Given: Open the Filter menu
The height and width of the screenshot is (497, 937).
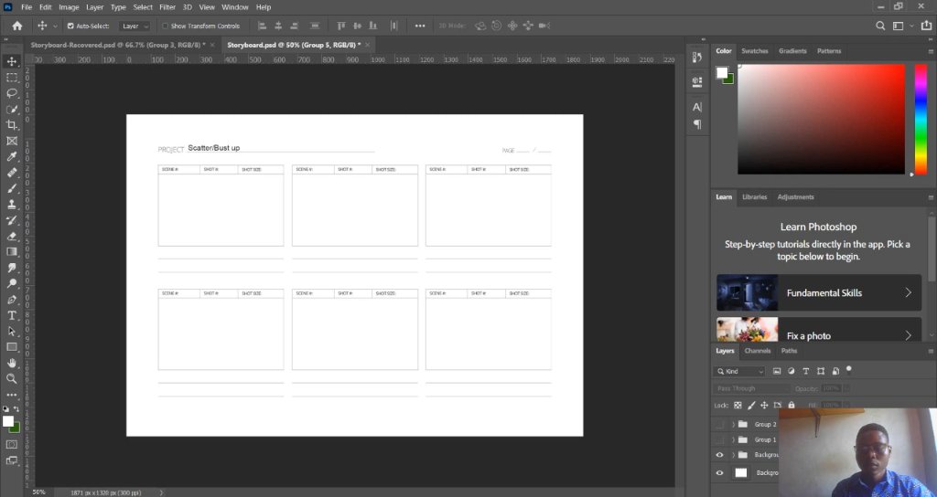Looking at the screenshot, I should point(167,7).
